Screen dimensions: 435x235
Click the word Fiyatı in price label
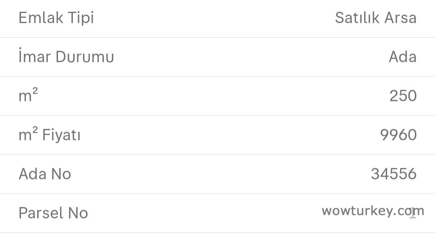click(61, 135)
